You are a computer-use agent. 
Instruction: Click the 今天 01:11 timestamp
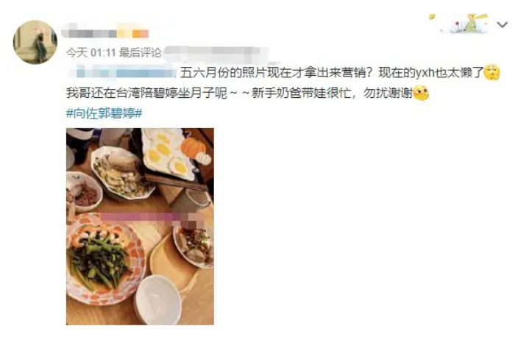point(90,52)
